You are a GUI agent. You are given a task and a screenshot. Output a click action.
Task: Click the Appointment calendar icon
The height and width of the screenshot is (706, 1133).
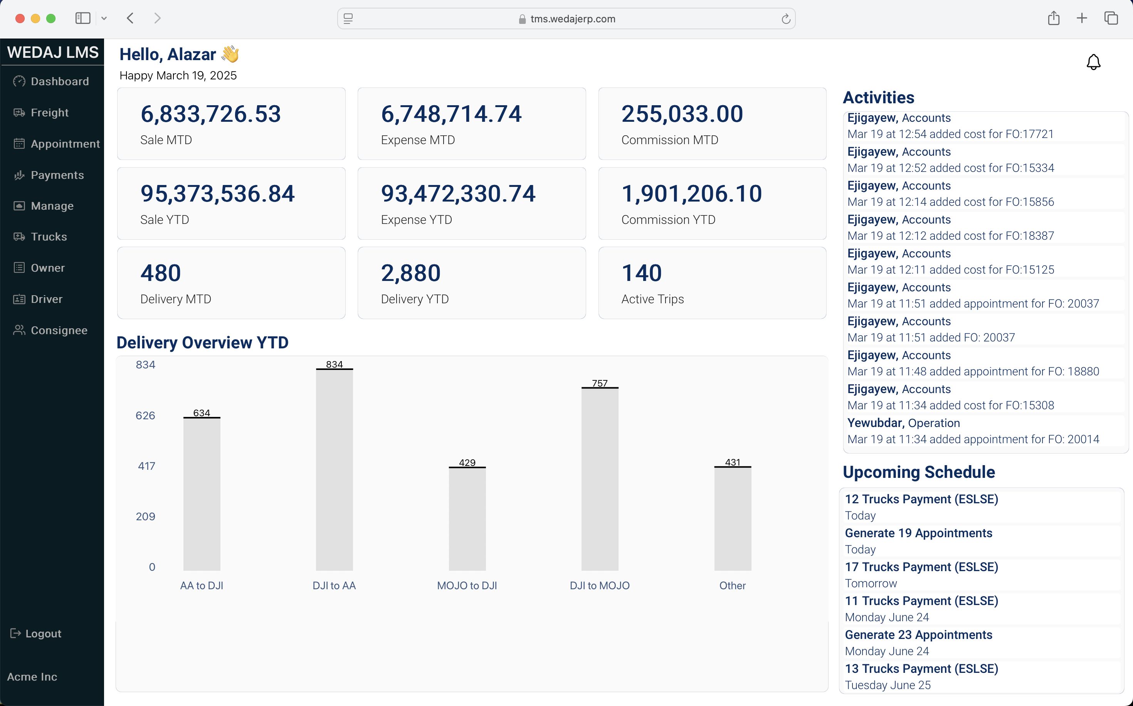(x=19, y=144)
